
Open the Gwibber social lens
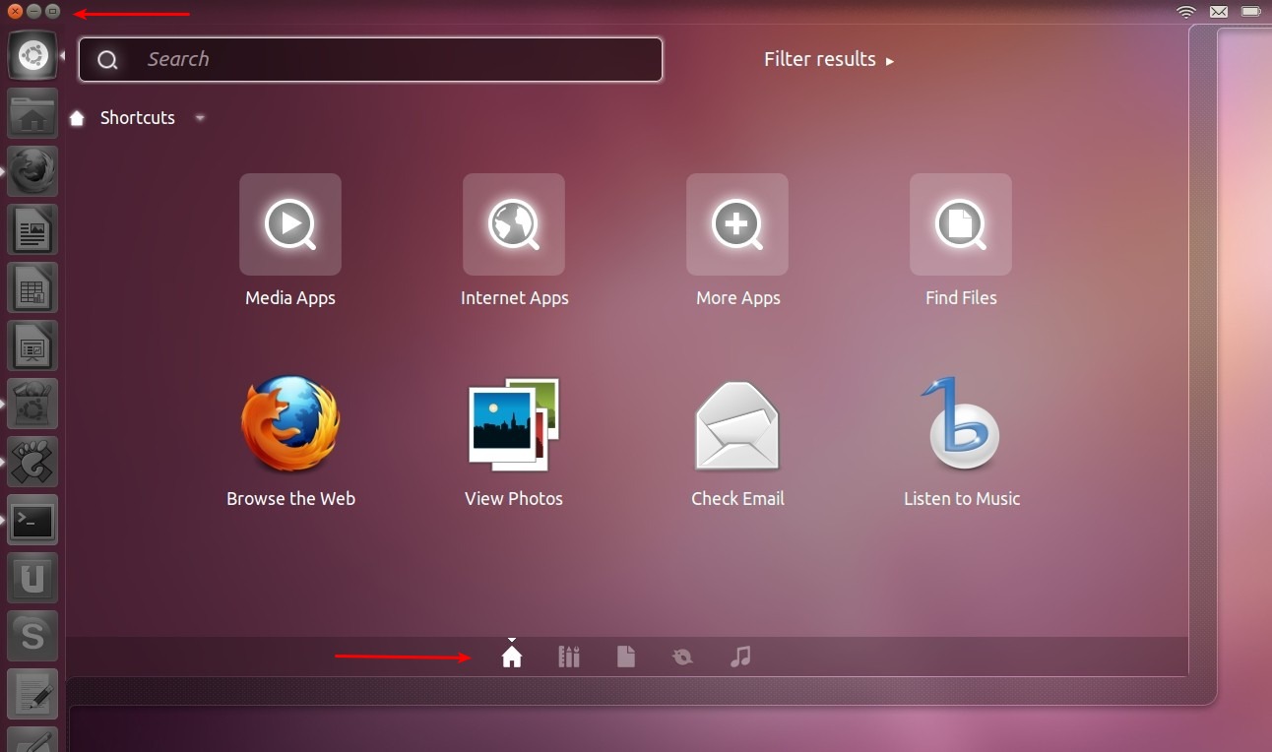click(x=682, y=655)
